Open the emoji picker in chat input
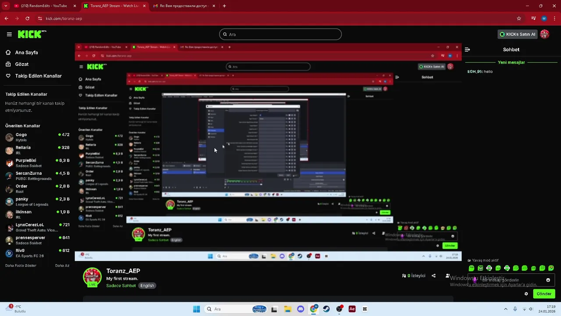This screenshot has width=561, height=316. coord(548,280)
